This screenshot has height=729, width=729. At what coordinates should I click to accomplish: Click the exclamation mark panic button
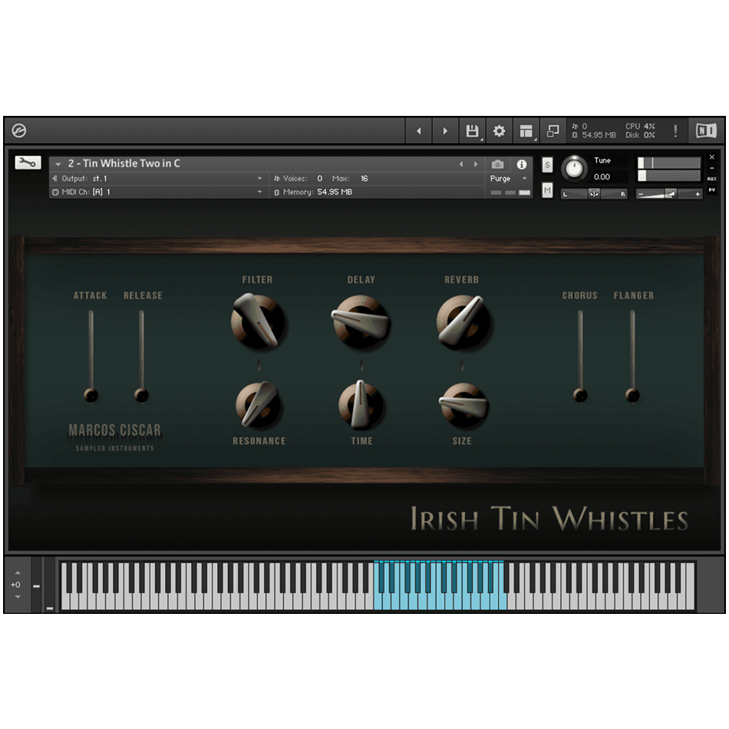[x=675, y=131]
